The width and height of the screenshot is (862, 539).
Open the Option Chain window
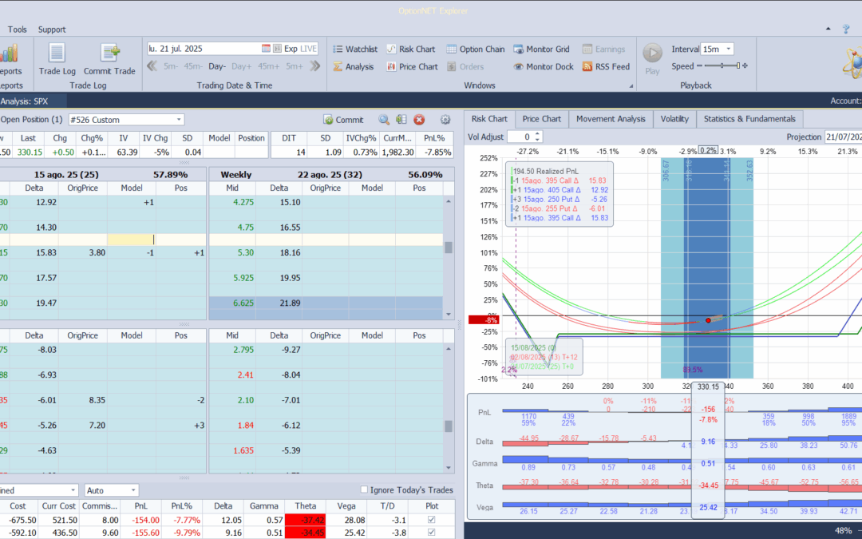476,49
